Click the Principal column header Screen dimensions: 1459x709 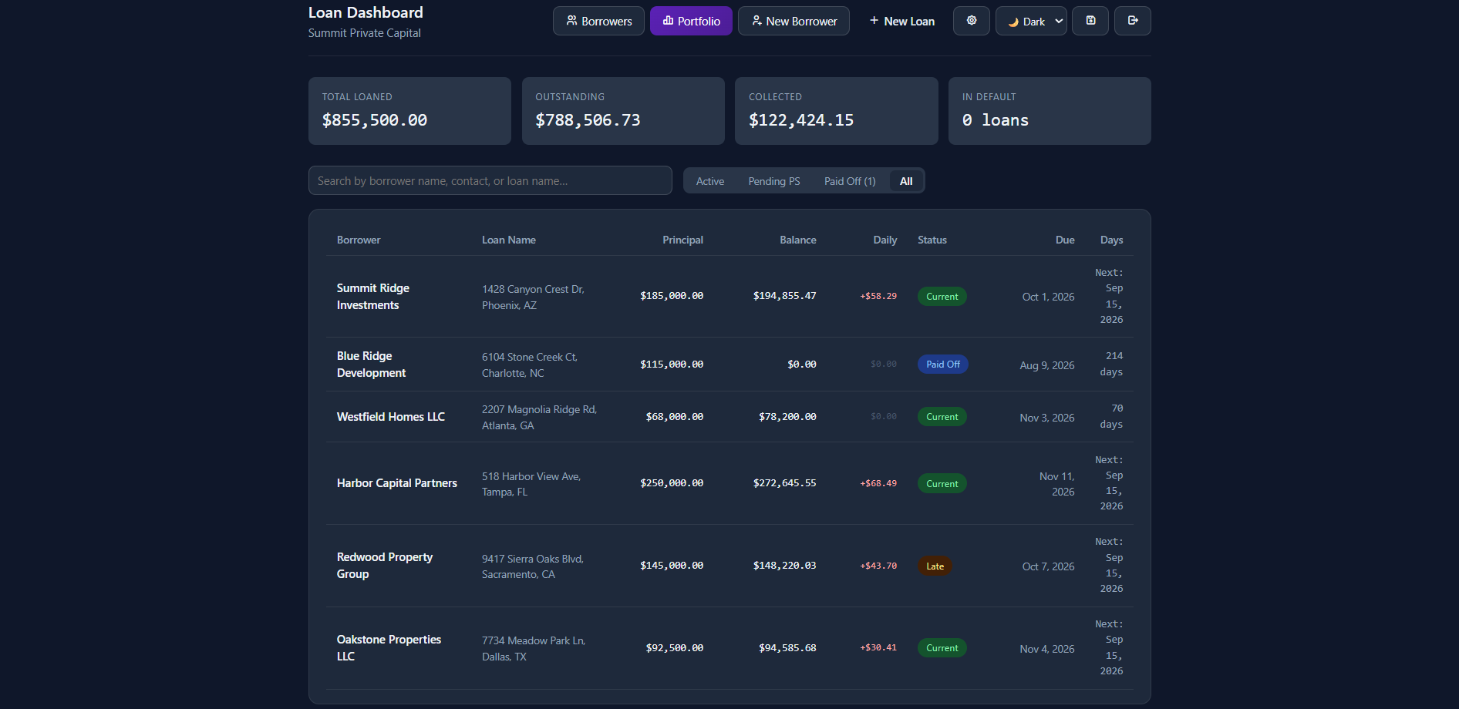pyautogui.click(x=682, y=240)
